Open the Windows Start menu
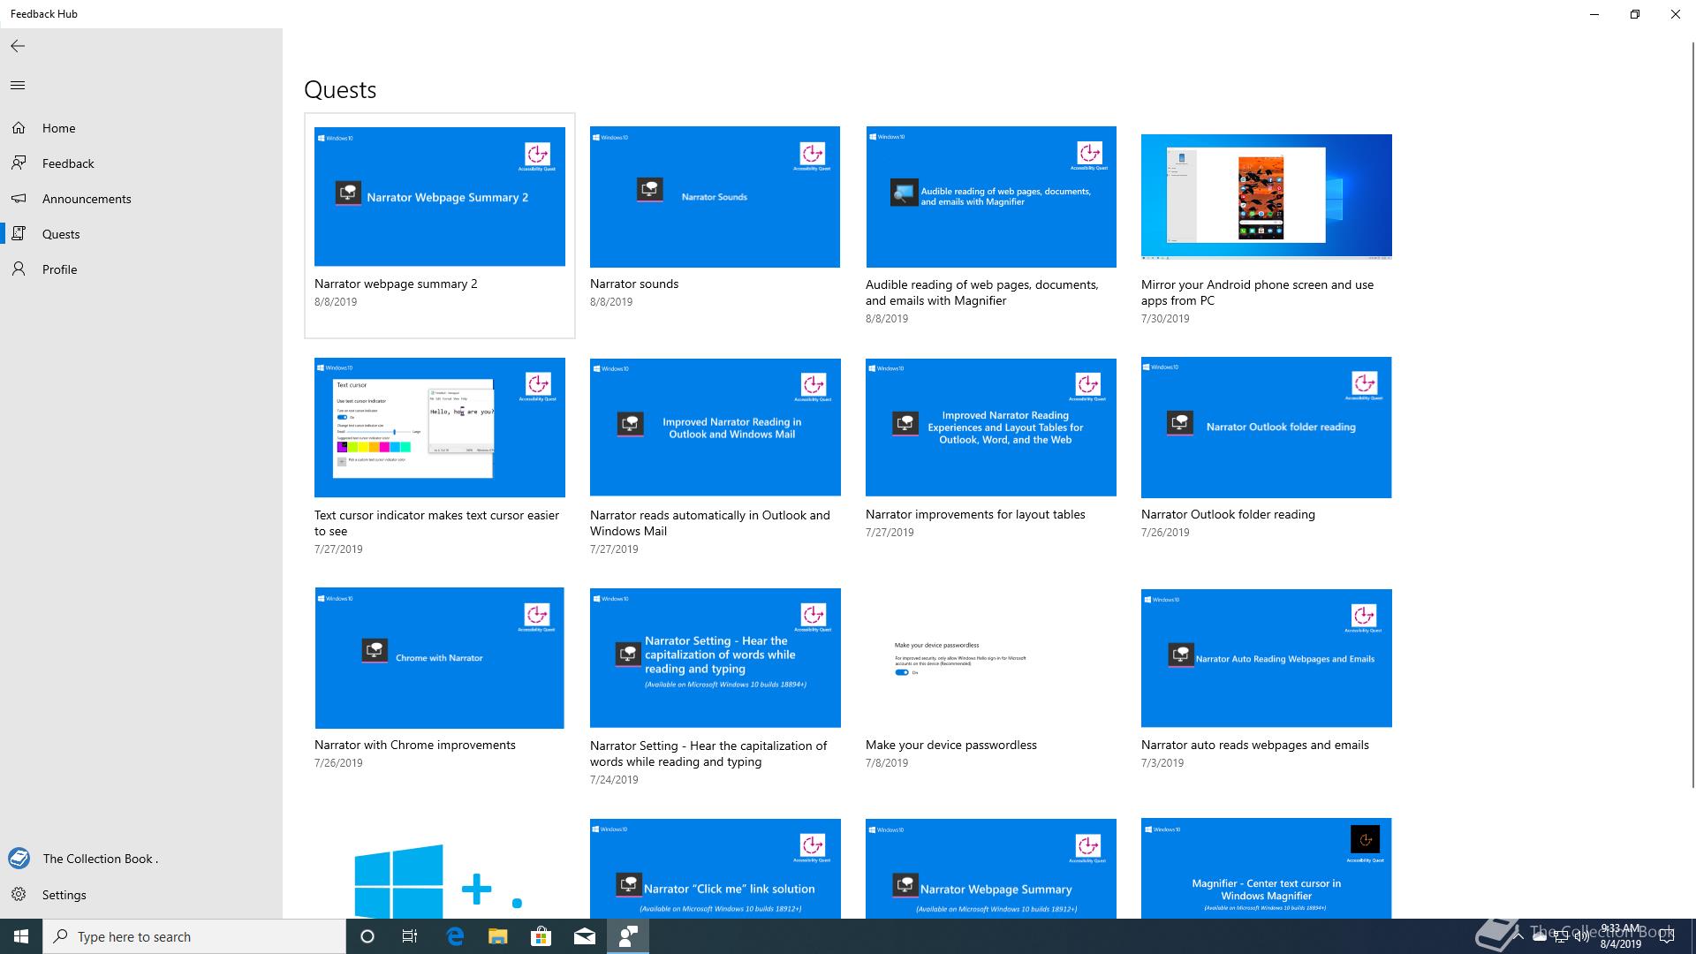The image size is (1696, 954). (21, 936)
